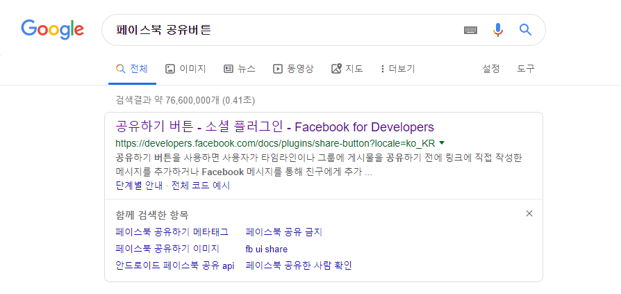
Task: Expand the 더보기 menu
Action: [397, 69]
